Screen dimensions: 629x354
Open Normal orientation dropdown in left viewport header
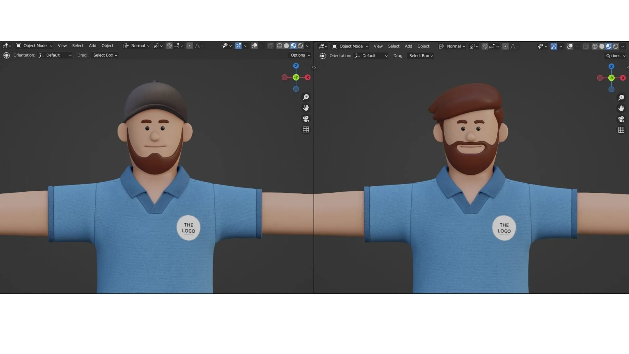[x=136, y=46]
